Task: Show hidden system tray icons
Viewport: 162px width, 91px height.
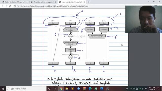Action: pos(131,89)
